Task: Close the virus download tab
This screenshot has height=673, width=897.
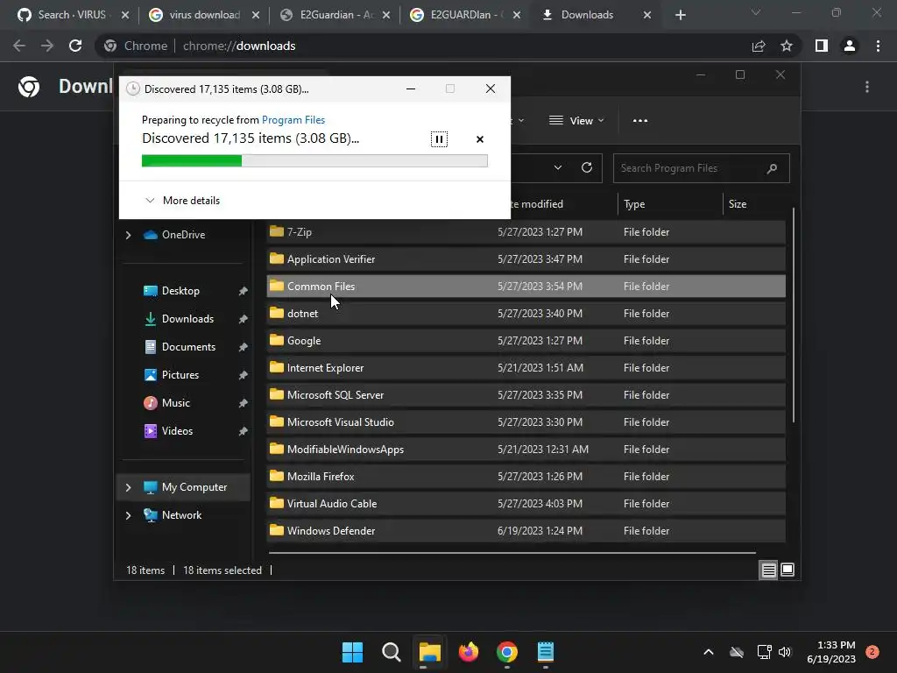Action: click(x=256, y=15)
